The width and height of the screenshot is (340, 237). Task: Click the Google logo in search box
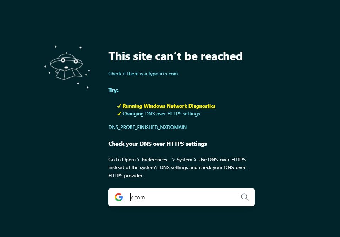pyautogui.click(x=119, y=197)
